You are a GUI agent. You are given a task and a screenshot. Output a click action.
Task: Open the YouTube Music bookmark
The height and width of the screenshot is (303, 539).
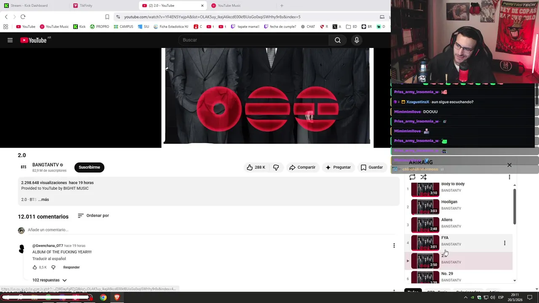pyautogui.click(x=54, y=27)
